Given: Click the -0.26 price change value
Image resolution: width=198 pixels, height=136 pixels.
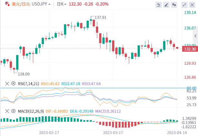Looking at the screenshot, I should [88, 4].
